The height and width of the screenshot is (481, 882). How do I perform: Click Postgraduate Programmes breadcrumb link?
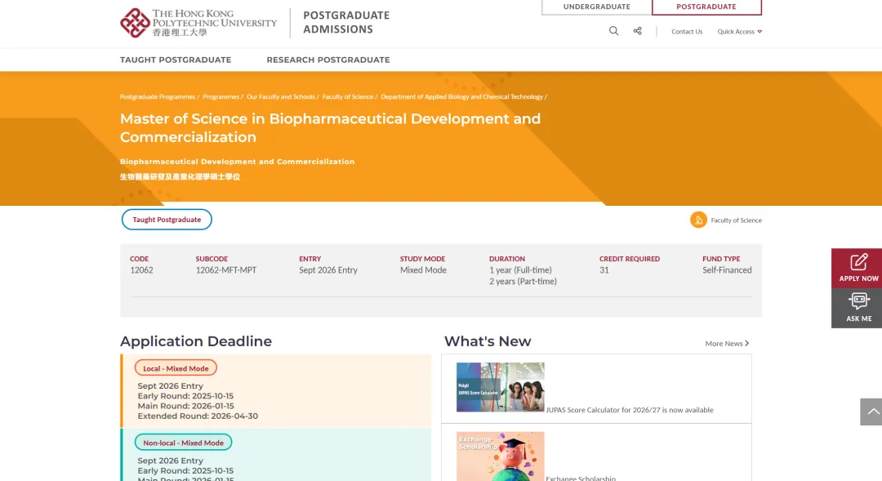157,96
